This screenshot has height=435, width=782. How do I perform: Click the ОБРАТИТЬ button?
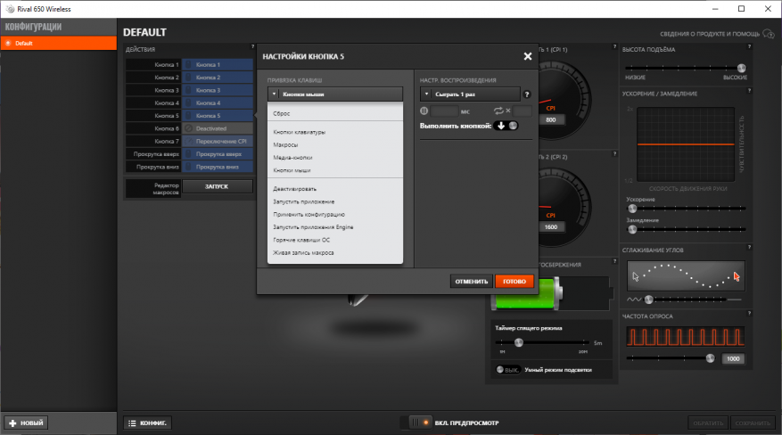click(708, 423)
